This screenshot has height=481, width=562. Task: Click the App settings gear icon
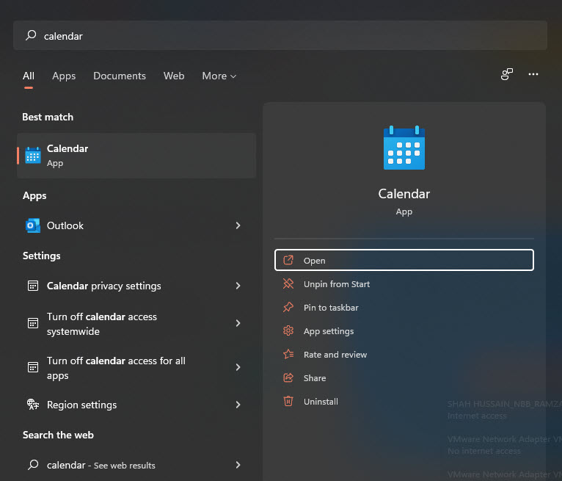click(288, 330)
